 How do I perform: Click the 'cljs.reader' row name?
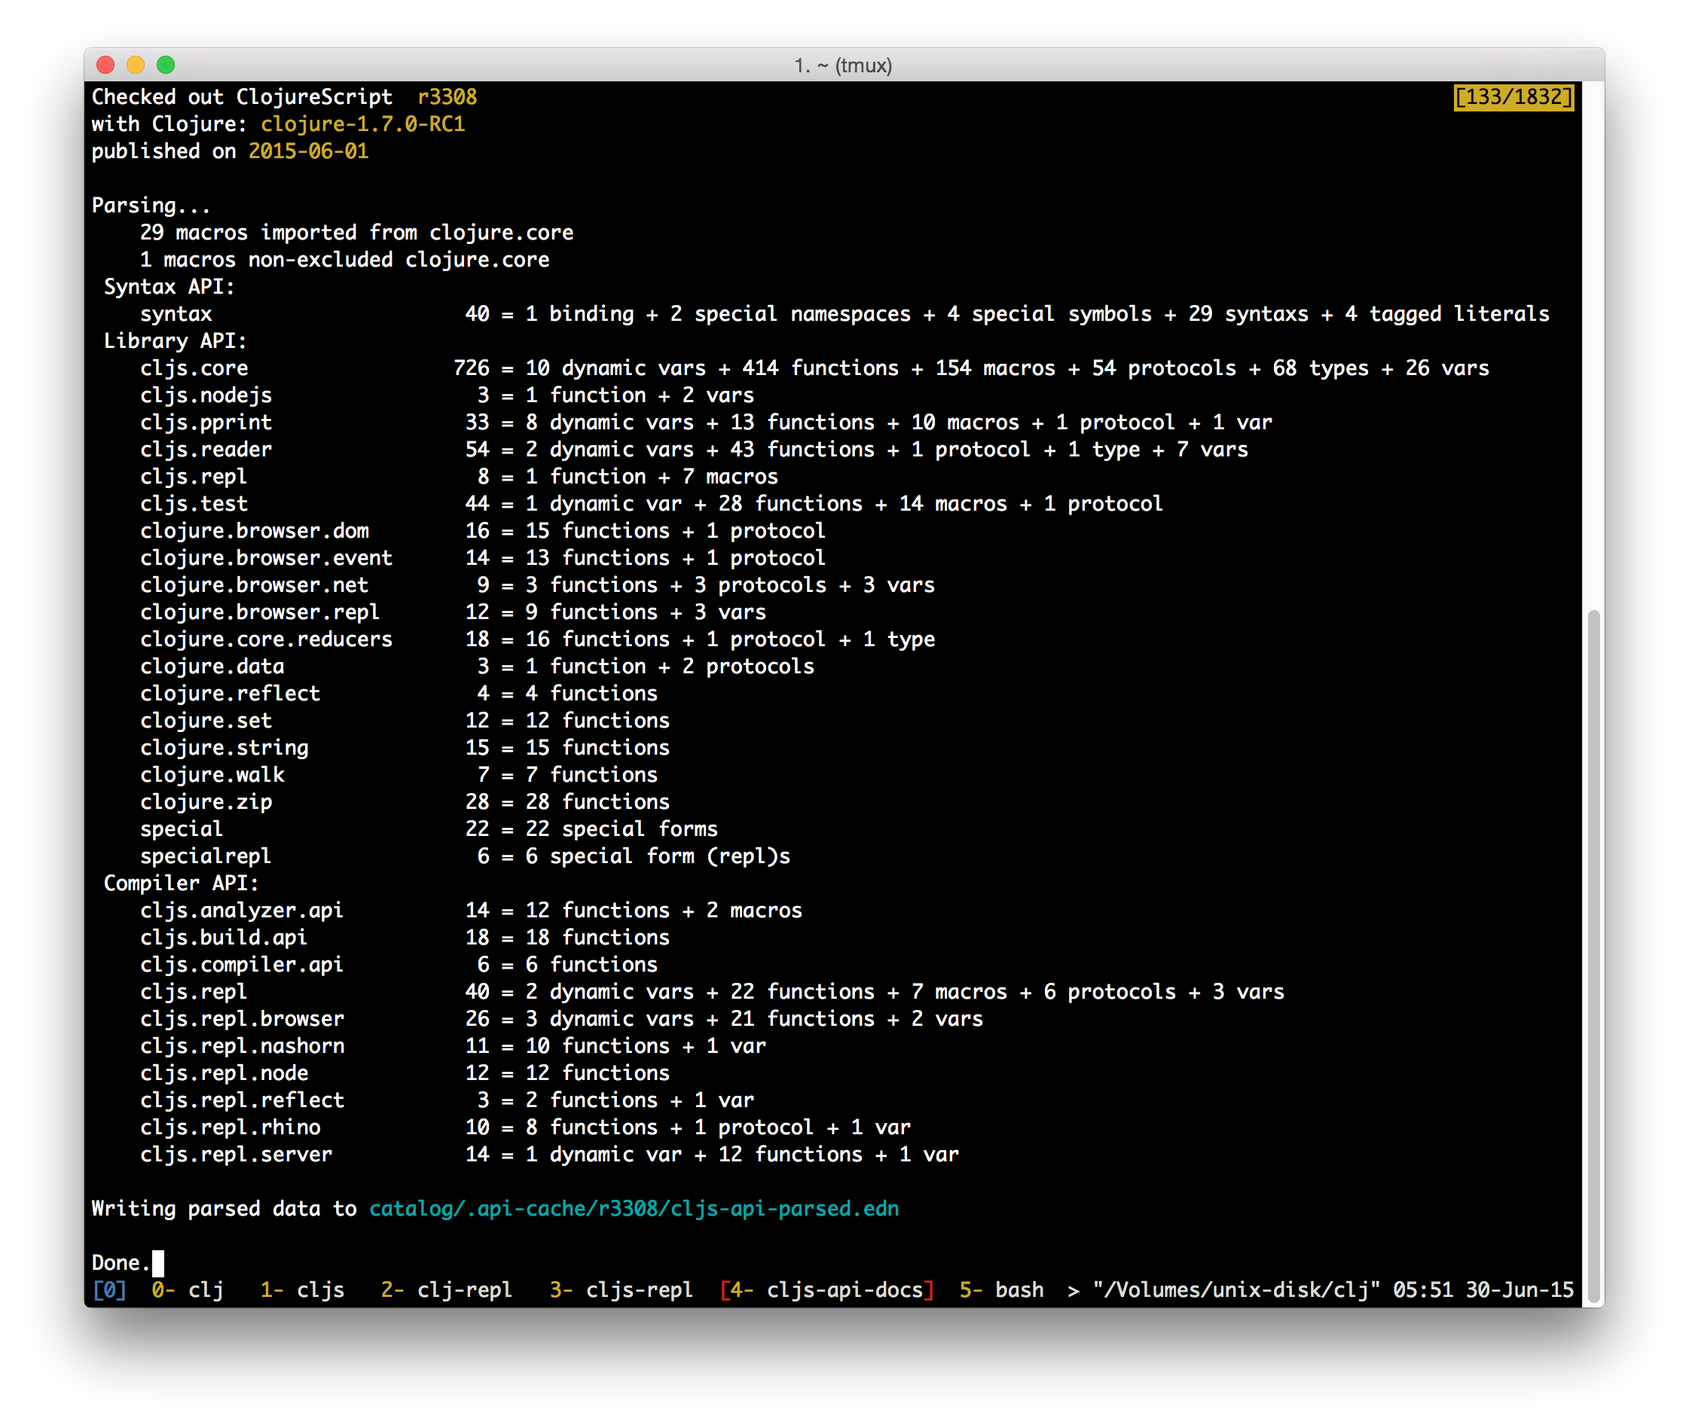(x=206, y=450)
